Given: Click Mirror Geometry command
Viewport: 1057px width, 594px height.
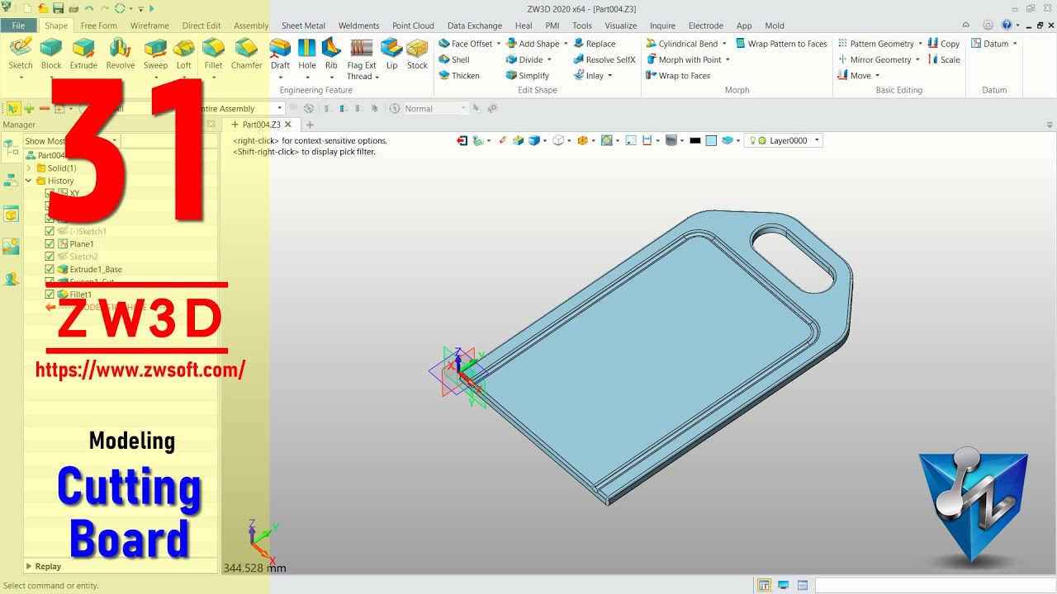Looking at the screenshot, I should point(875,59).
